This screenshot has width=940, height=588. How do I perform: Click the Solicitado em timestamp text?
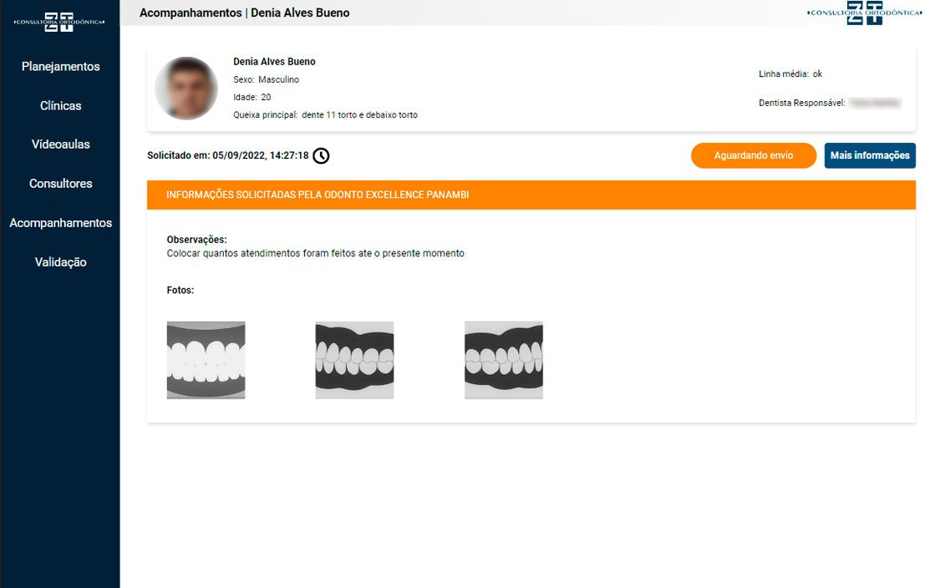coord(227,155)
